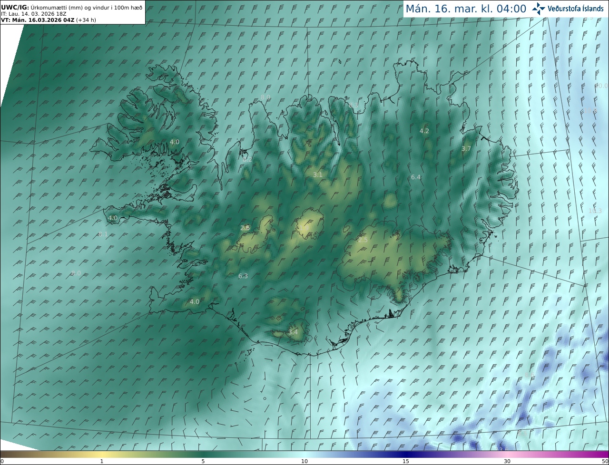Click the 6.4 value on the map

(416, 177)
